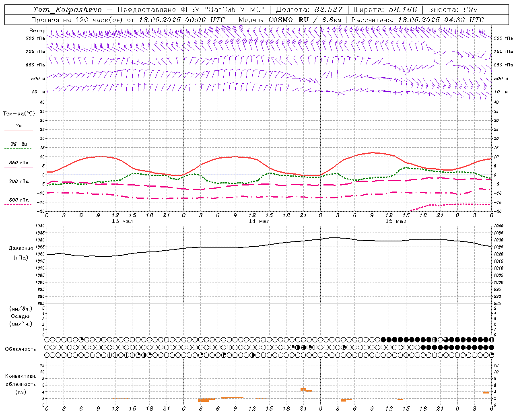
Task: Click the Осадки precipitation label
Action: tap(21, 316)
